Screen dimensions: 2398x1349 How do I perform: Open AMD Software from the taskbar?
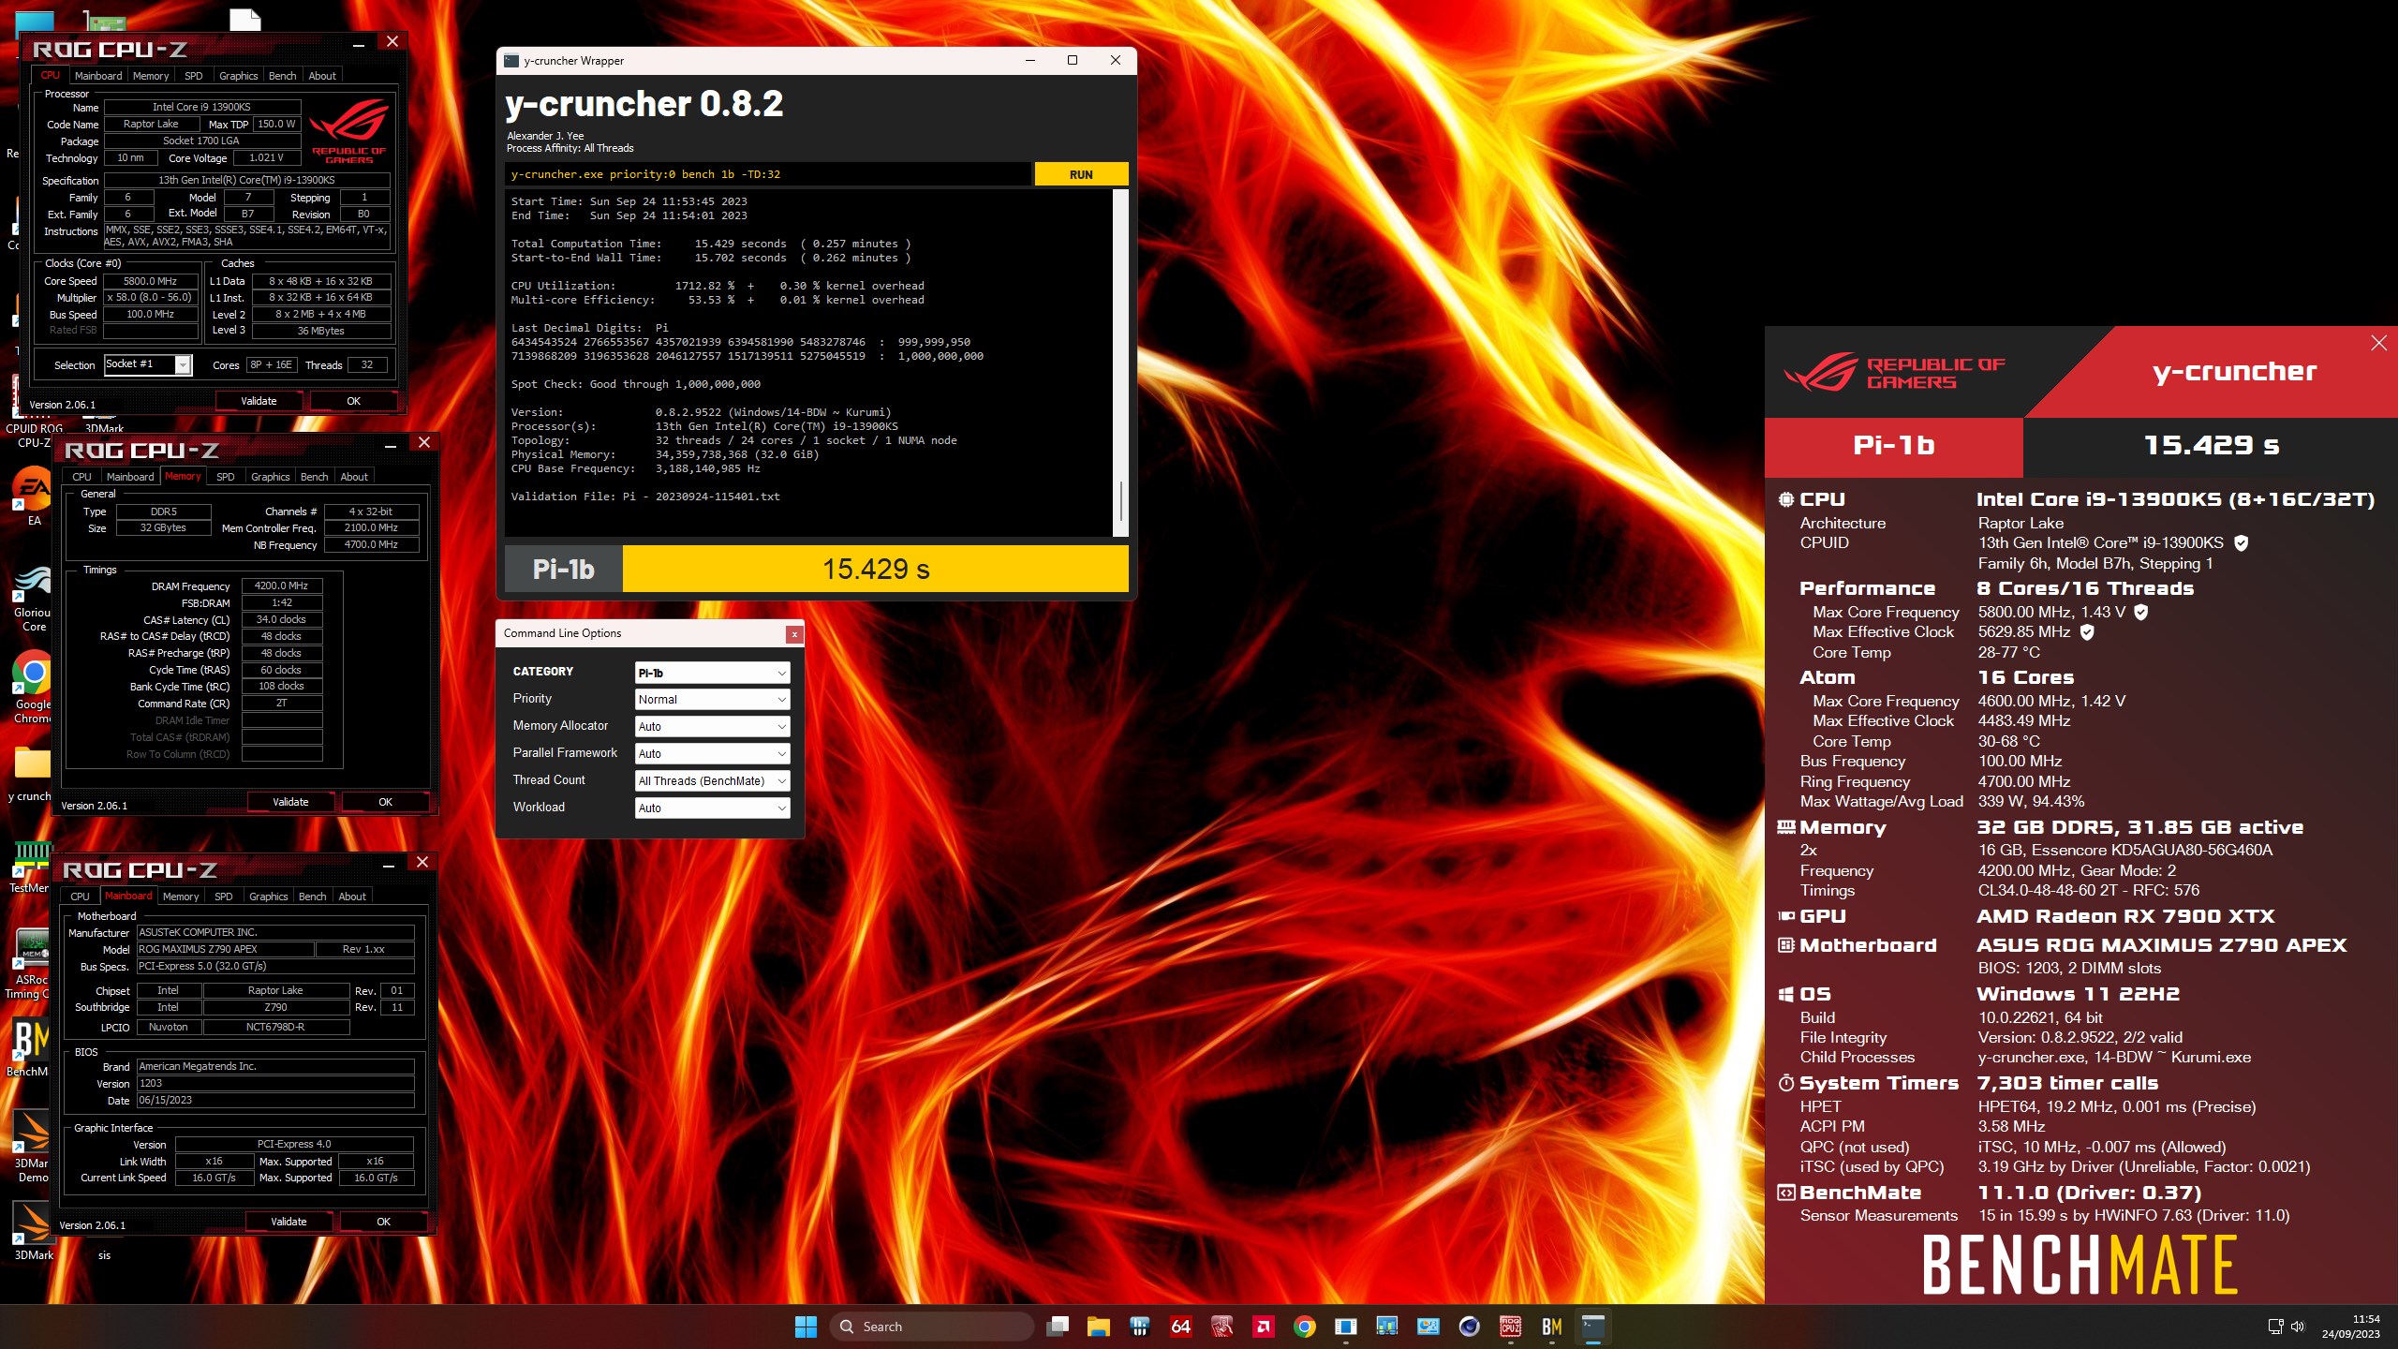tap(1263, 1327)
